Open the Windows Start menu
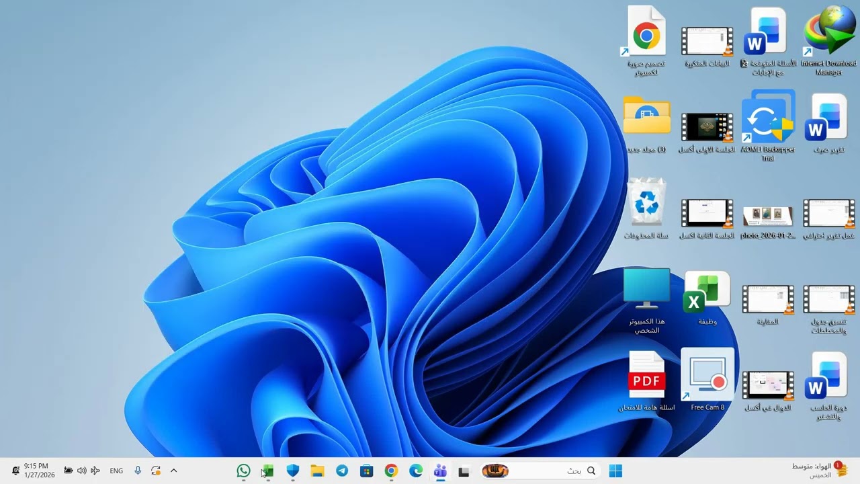Viewport: 860px width, 484px height. click(615, 471)
